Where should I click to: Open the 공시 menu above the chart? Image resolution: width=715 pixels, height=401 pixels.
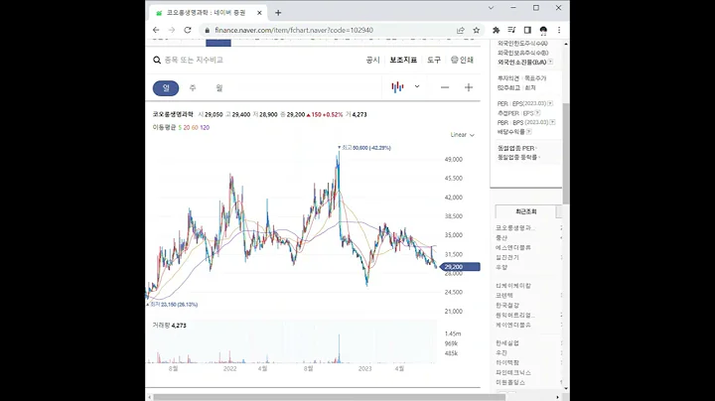[373, 61]
